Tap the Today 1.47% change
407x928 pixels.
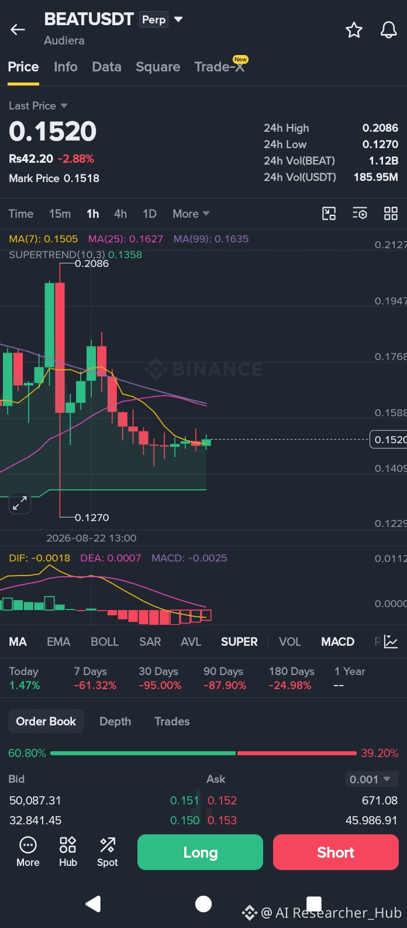25,678
